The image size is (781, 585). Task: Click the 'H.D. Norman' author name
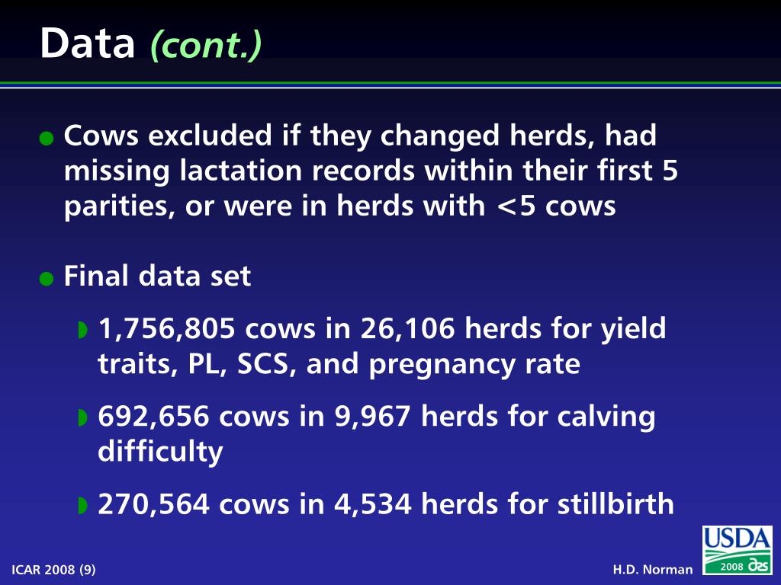click(x=653, y=570)
